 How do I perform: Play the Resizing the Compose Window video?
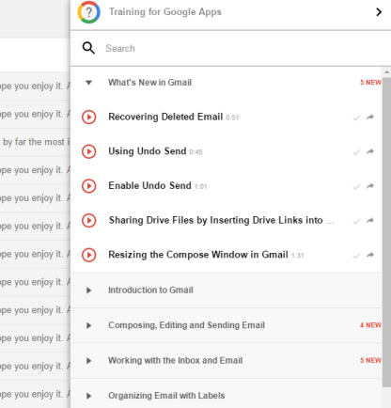coord(89,255)
